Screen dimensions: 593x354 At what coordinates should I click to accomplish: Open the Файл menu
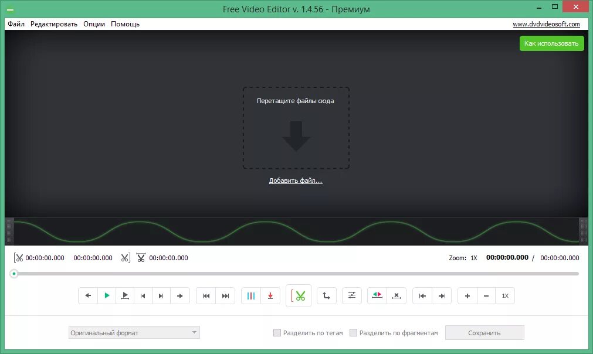[x=16, y=24]
